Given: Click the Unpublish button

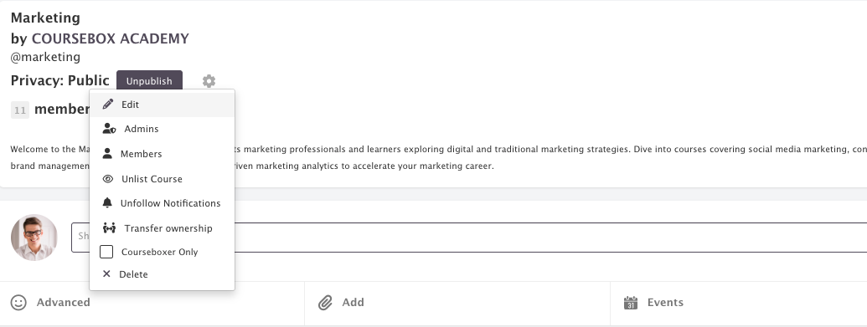Looking at the screenshot, I should click(x=149, y=80).
